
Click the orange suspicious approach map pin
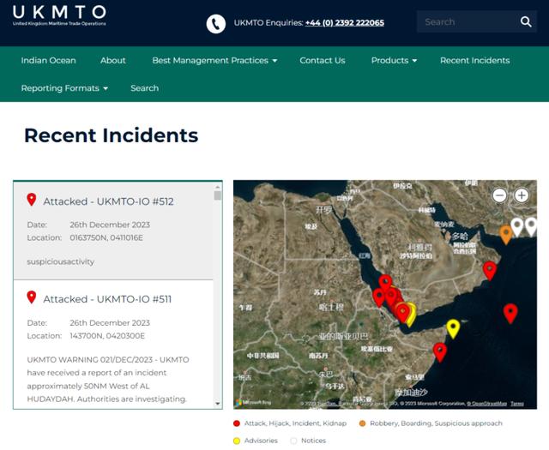505,235
